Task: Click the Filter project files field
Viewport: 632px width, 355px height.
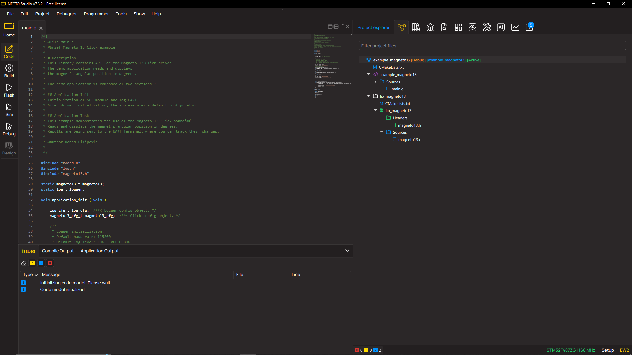Action: tap(492, 46)
